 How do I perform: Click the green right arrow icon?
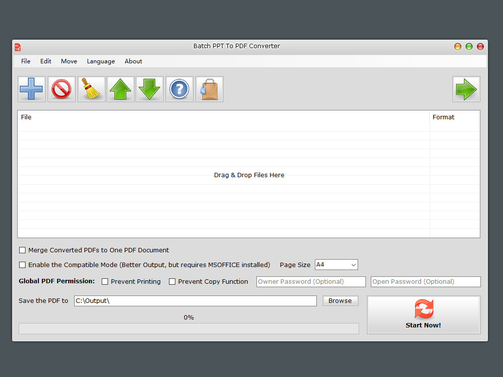(x=466, y=89)
